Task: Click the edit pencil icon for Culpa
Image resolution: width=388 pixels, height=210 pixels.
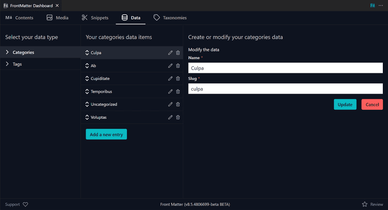Action: tap(170, 52)
